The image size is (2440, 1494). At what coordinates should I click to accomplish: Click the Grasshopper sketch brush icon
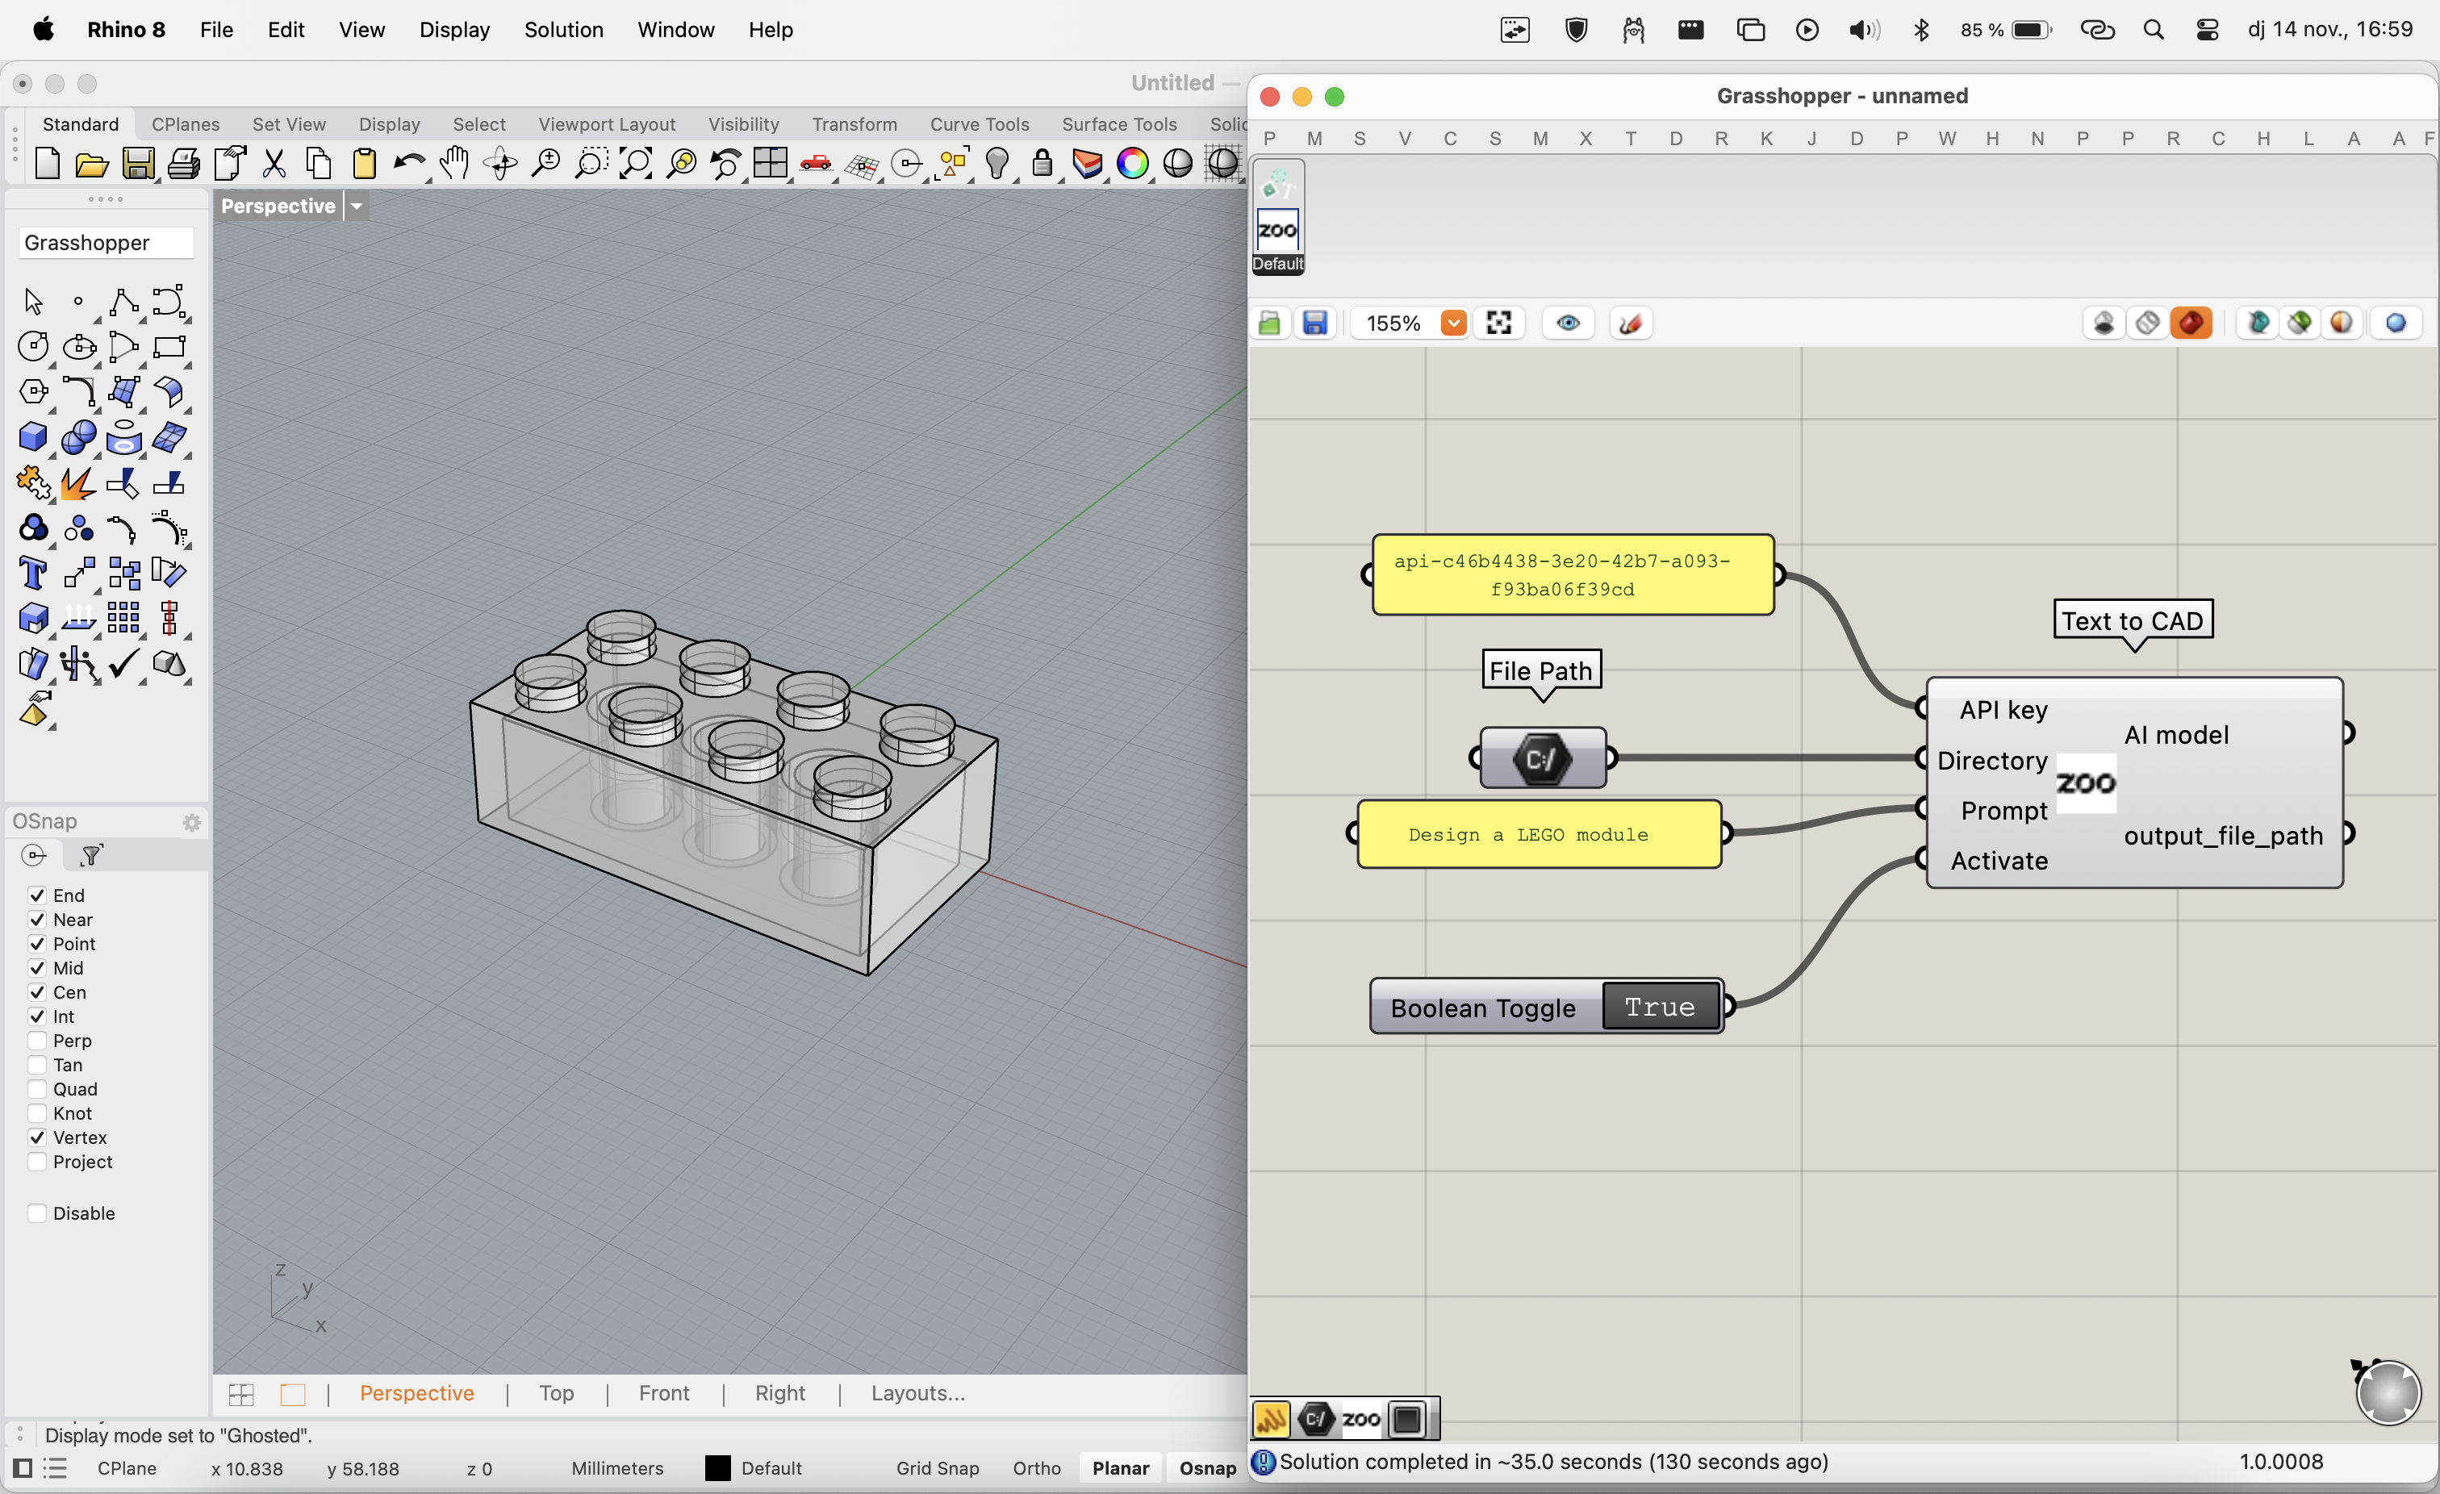tap(1630, 323)
